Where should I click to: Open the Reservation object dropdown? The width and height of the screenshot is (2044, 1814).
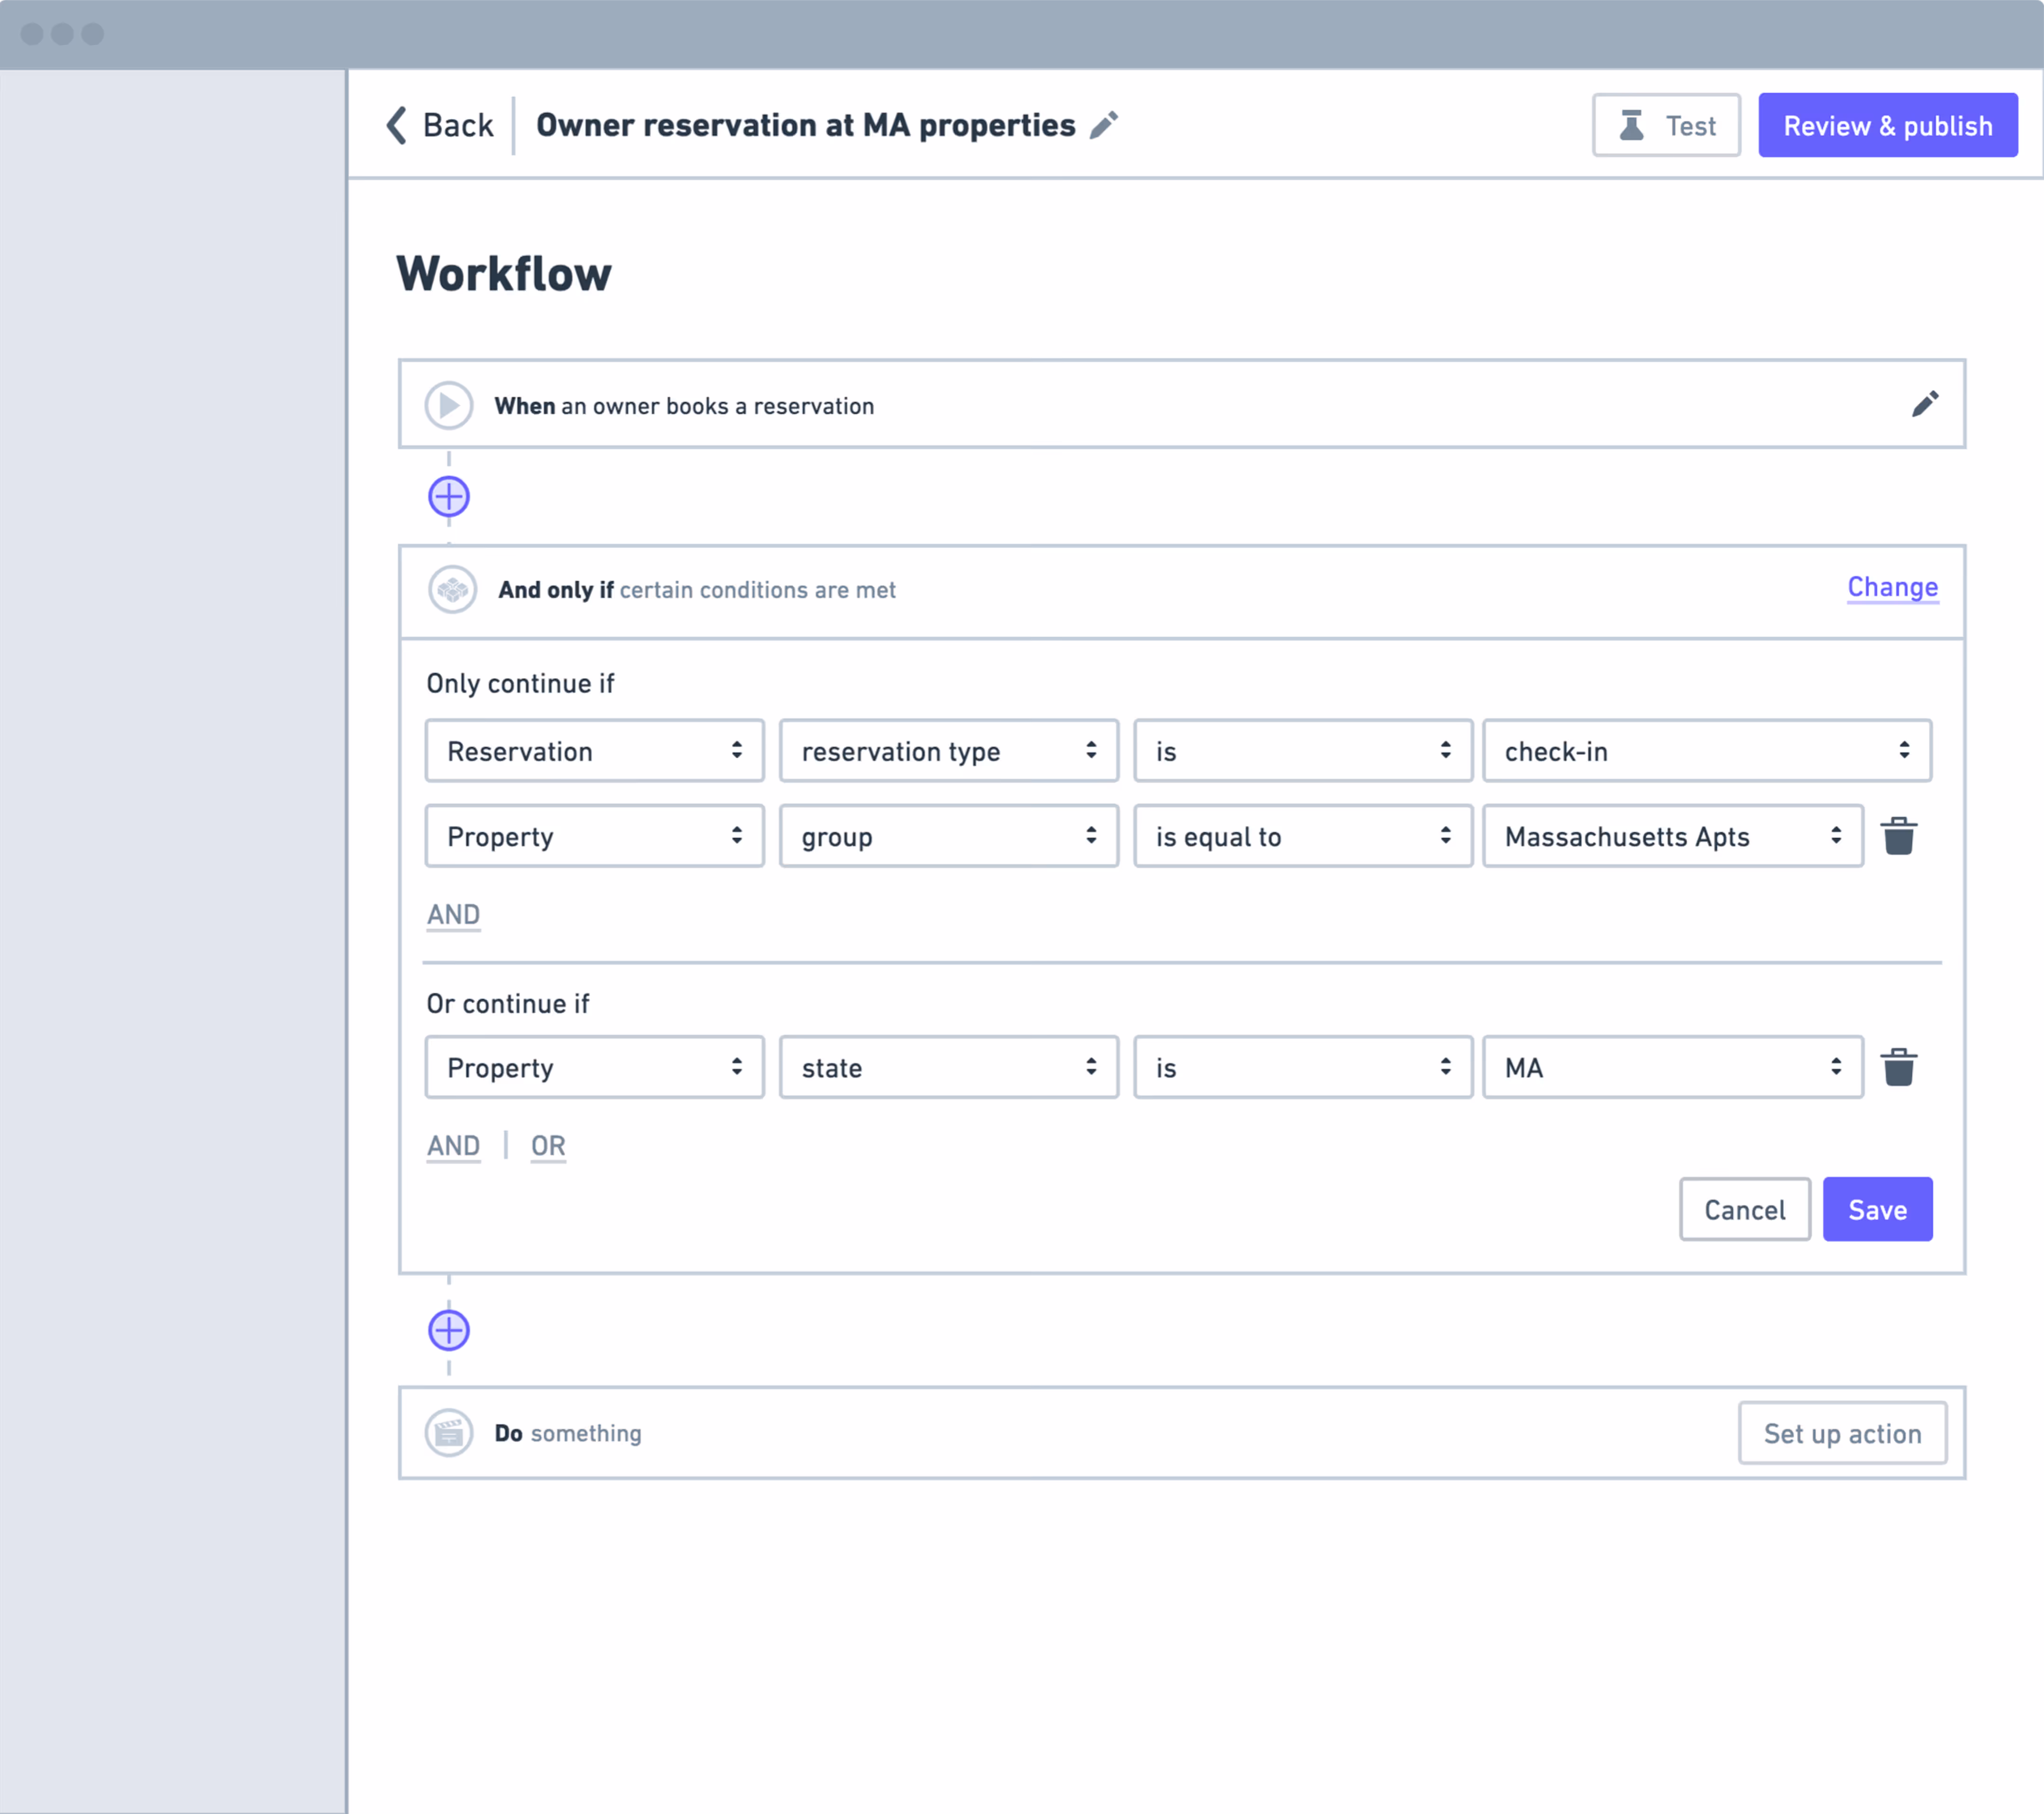tap(594, 752)
